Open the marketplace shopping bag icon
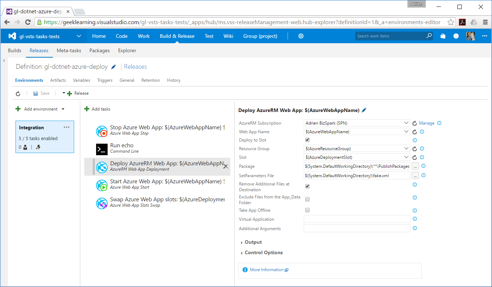492x287 pixels. click(443, 36)
